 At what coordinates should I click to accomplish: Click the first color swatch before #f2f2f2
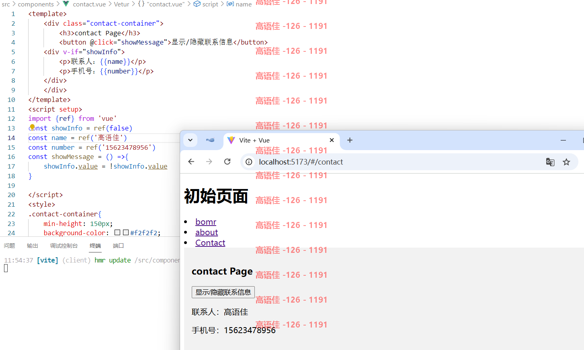coord(117,232)
